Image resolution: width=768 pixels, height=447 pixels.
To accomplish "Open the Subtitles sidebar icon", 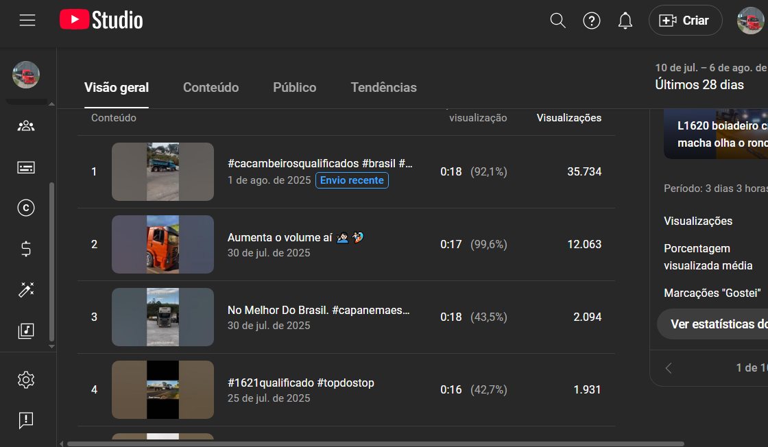I will [x=26, y=167].
